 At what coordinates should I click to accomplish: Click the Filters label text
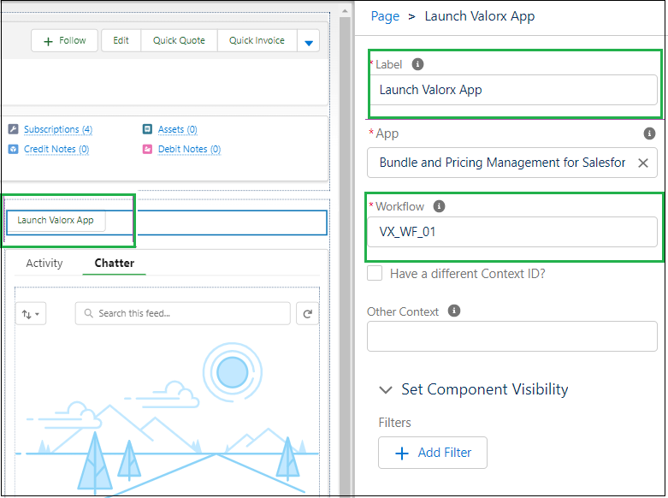tap(394, 423)
